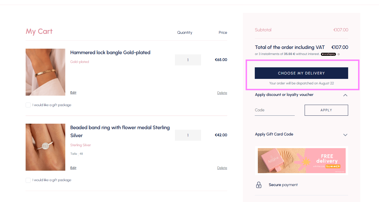Open quantity selector for the gold-plated bangle

pos(188,60)
